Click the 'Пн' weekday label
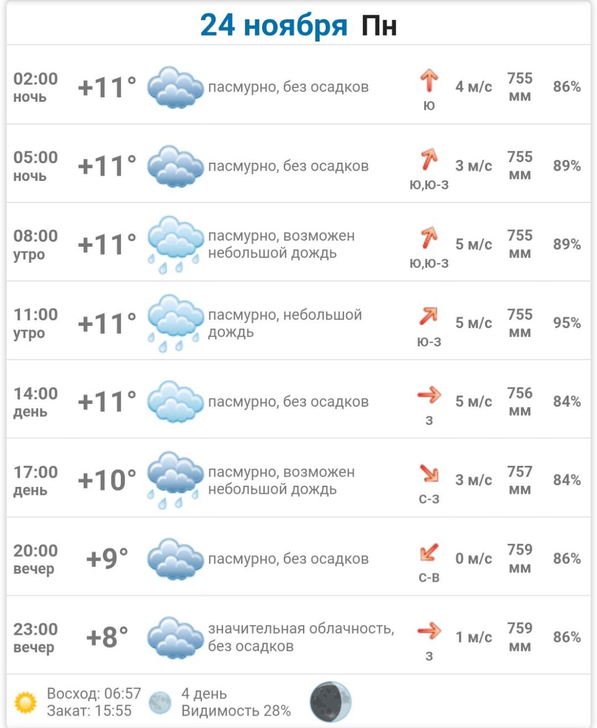This screenshot has width=597, height=728. point(379,26)
